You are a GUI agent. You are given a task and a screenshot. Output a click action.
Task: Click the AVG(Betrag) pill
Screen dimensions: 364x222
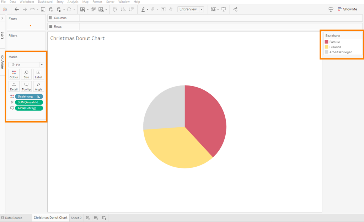[29, 108]
